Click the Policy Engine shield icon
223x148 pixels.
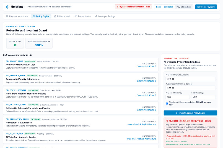click(34, 17)
